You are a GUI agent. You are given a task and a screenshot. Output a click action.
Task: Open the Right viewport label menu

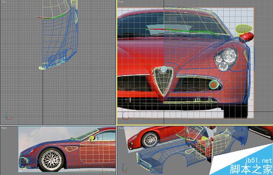pos(4,128)
